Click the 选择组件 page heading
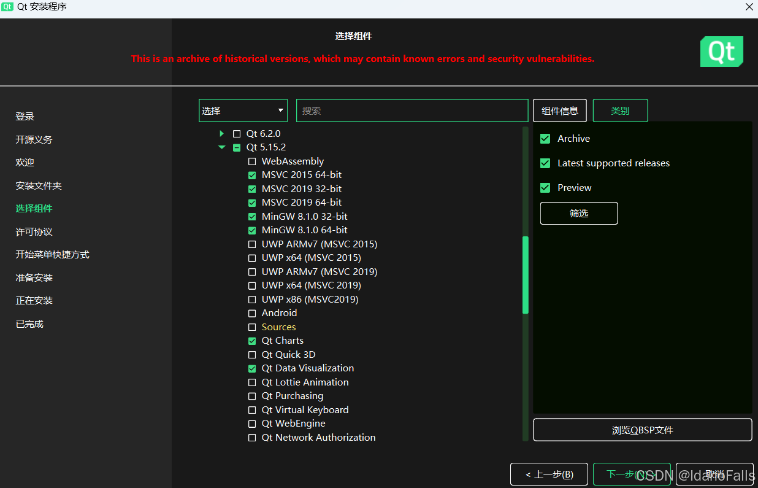The height and width of the screenshot is (488, 758). pos(354,36)
